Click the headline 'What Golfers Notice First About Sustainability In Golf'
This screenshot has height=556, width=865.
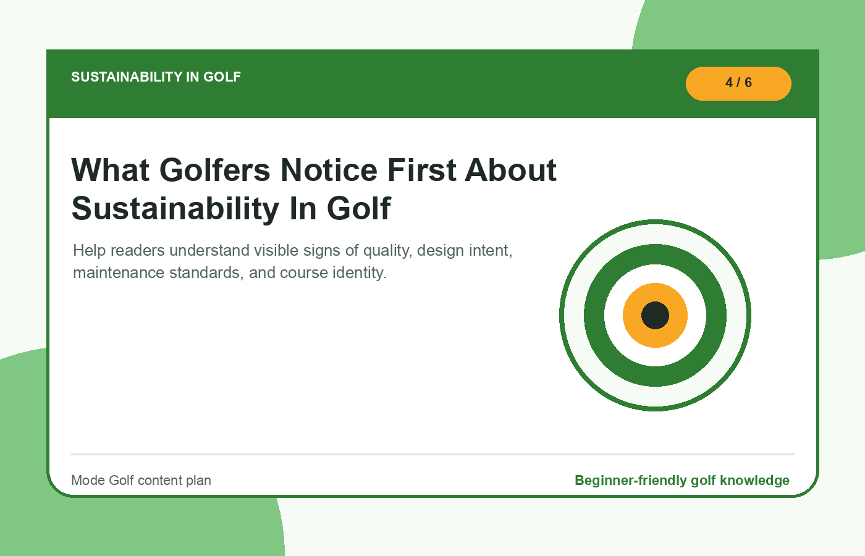point(314,189)
